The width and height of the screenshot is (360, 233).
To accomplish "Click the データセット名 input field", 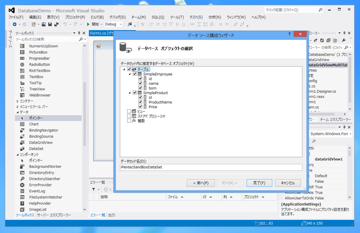I will 211,167.
